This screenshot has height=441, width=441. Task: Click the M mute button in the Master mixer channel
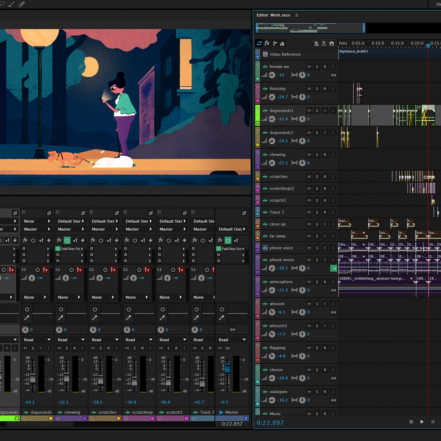[x=220, y=348]
